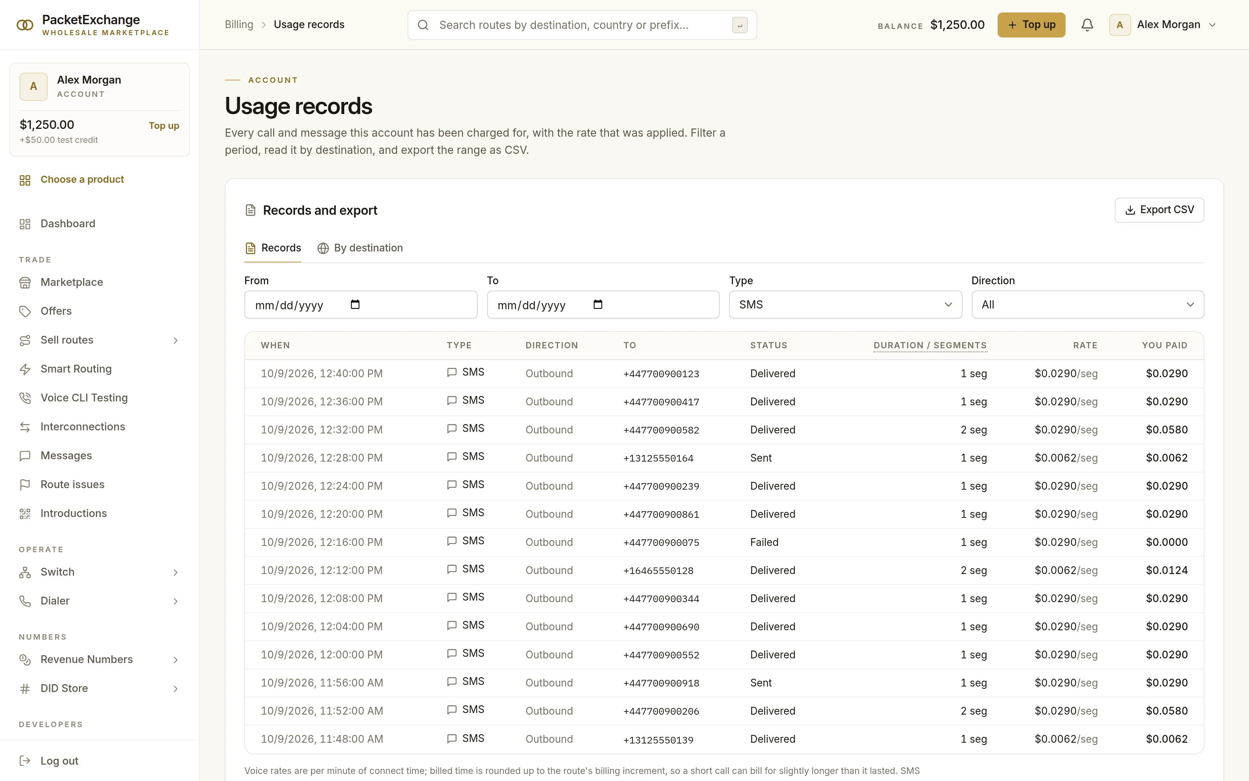Expand the Revenue Numbers submenu
The image size is (1249, 781).
tap(176, 660)
